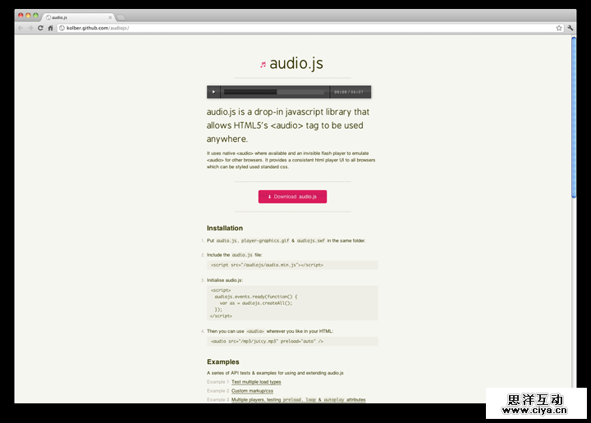Zoom the browser window with green button
This screenshot has width=591, height=423.
tap(35, 16)
